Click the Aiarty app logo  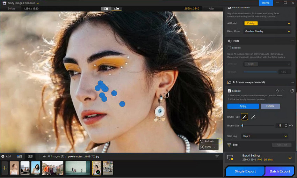[x=4, y=3]
